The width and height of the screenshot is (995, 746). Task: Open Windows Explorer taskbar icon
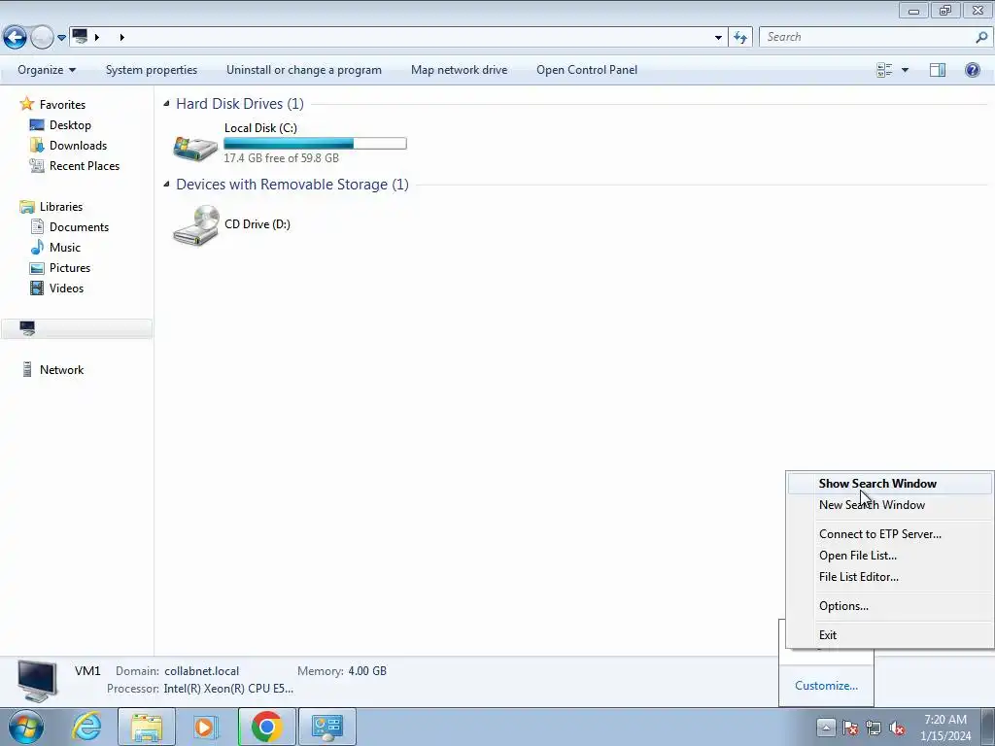click(147, 727)
